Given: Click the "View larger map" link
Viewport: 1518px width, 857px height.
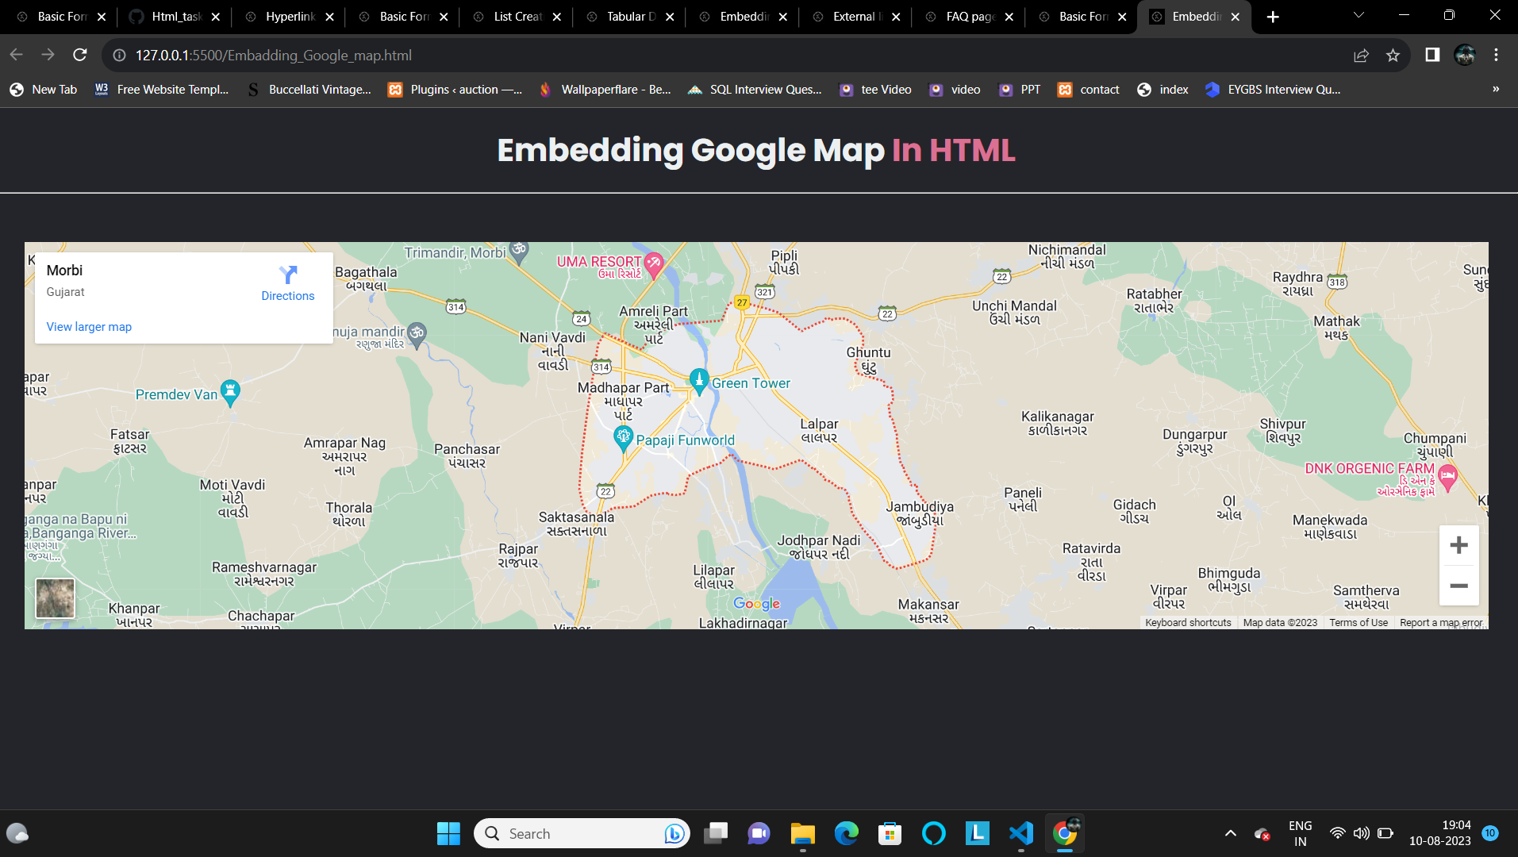Looking at the screenshot, I should pyautogui.click(x=88, y=326).
